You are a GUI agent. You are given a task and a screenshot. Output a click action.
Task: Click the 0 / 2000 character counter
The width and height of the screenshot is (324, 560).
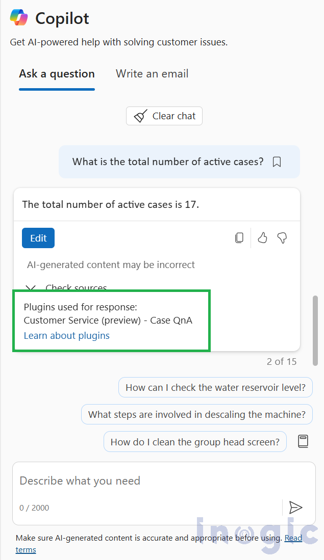(34, 508)
